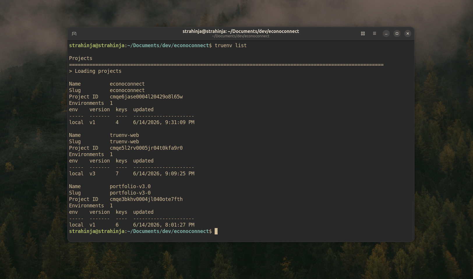Click keys count 6 in portfolio row
This screenshot has width=473, height=279.
117,225
